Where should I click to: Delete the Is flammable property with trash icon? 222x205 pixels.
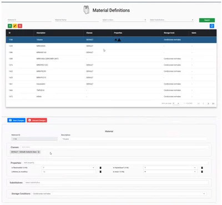pos(100,168)
